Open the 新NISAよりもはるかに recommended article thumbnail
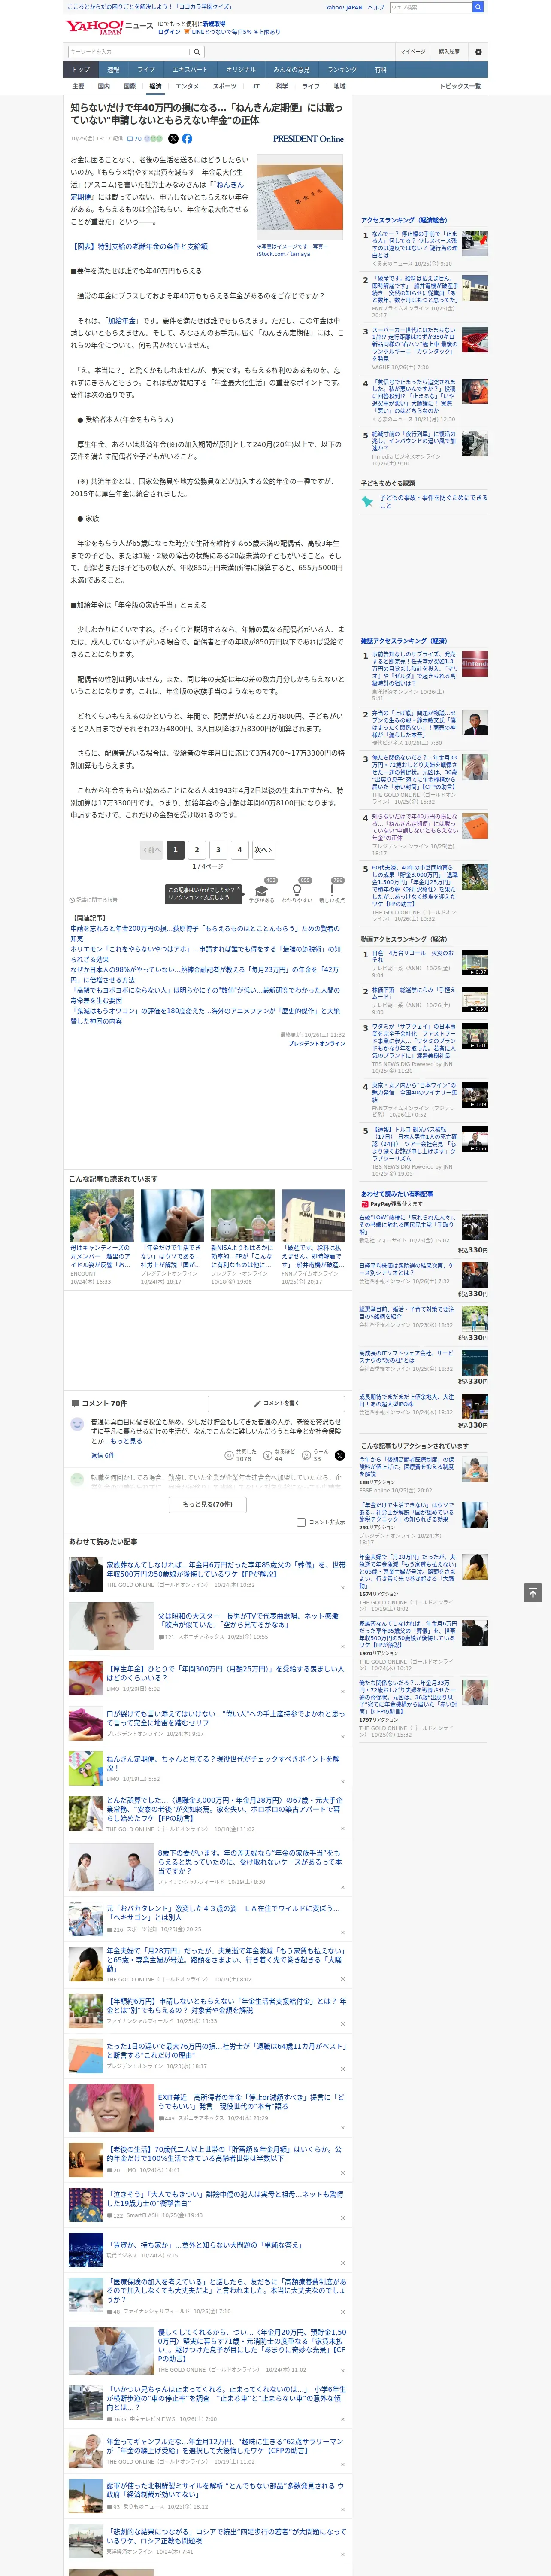This screenshot has height=2576, width=551. (242, 1215)
